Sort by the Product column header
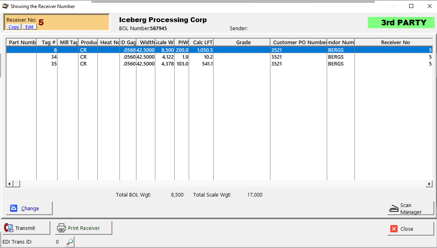Image resolution: width=437 pixels, height=248 pixels. pyautogui.click(x=88, y=42)
